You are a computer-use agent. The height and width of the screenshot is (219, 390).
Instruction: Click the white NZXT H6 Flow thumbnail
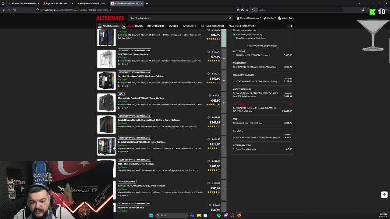point(106,59)
